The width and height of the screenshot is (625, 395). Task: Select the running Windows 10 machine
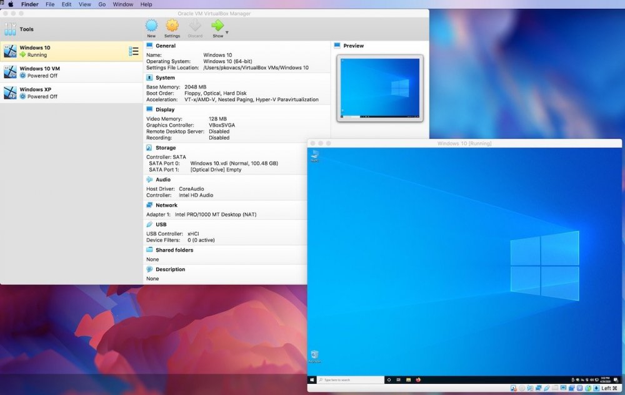pyautogui.click(x=71, y=51)
